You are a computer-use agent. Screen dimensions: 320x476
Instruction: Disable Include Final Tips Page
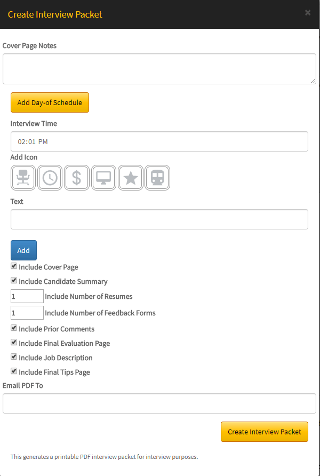[14, 371]
